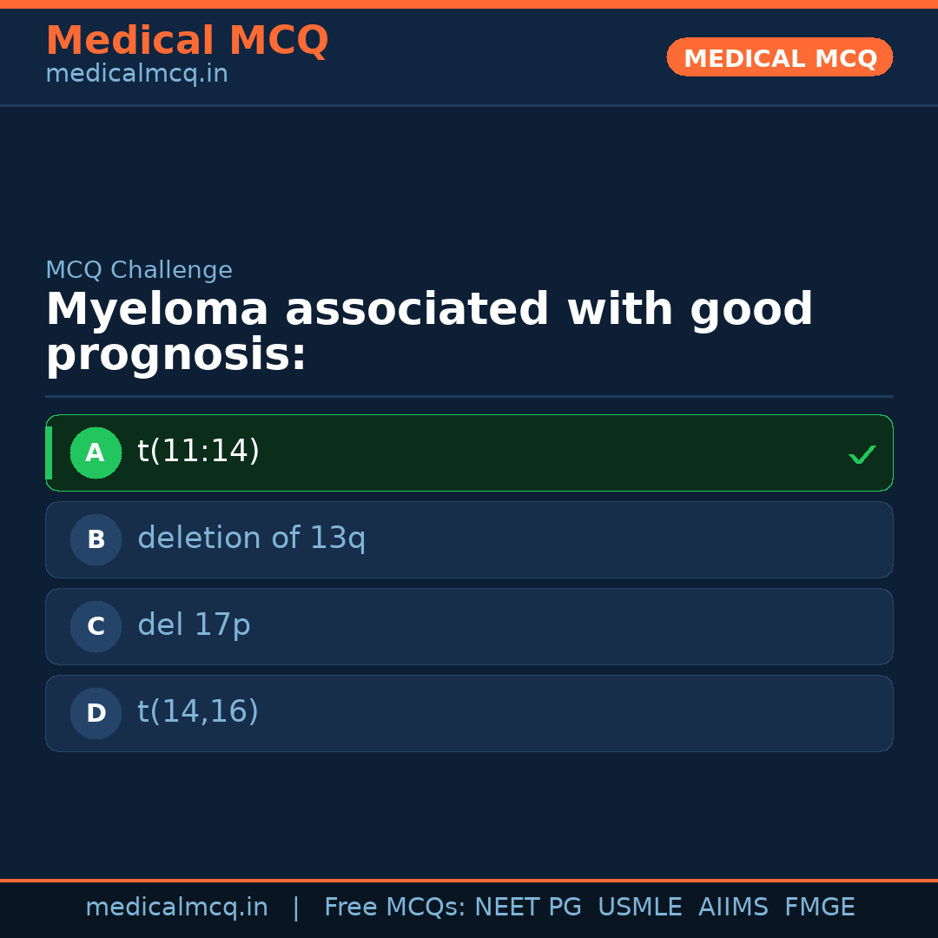Open the medicalmcq.in link in footer
This screenshot has width=938, height=938.
(177, 907)
